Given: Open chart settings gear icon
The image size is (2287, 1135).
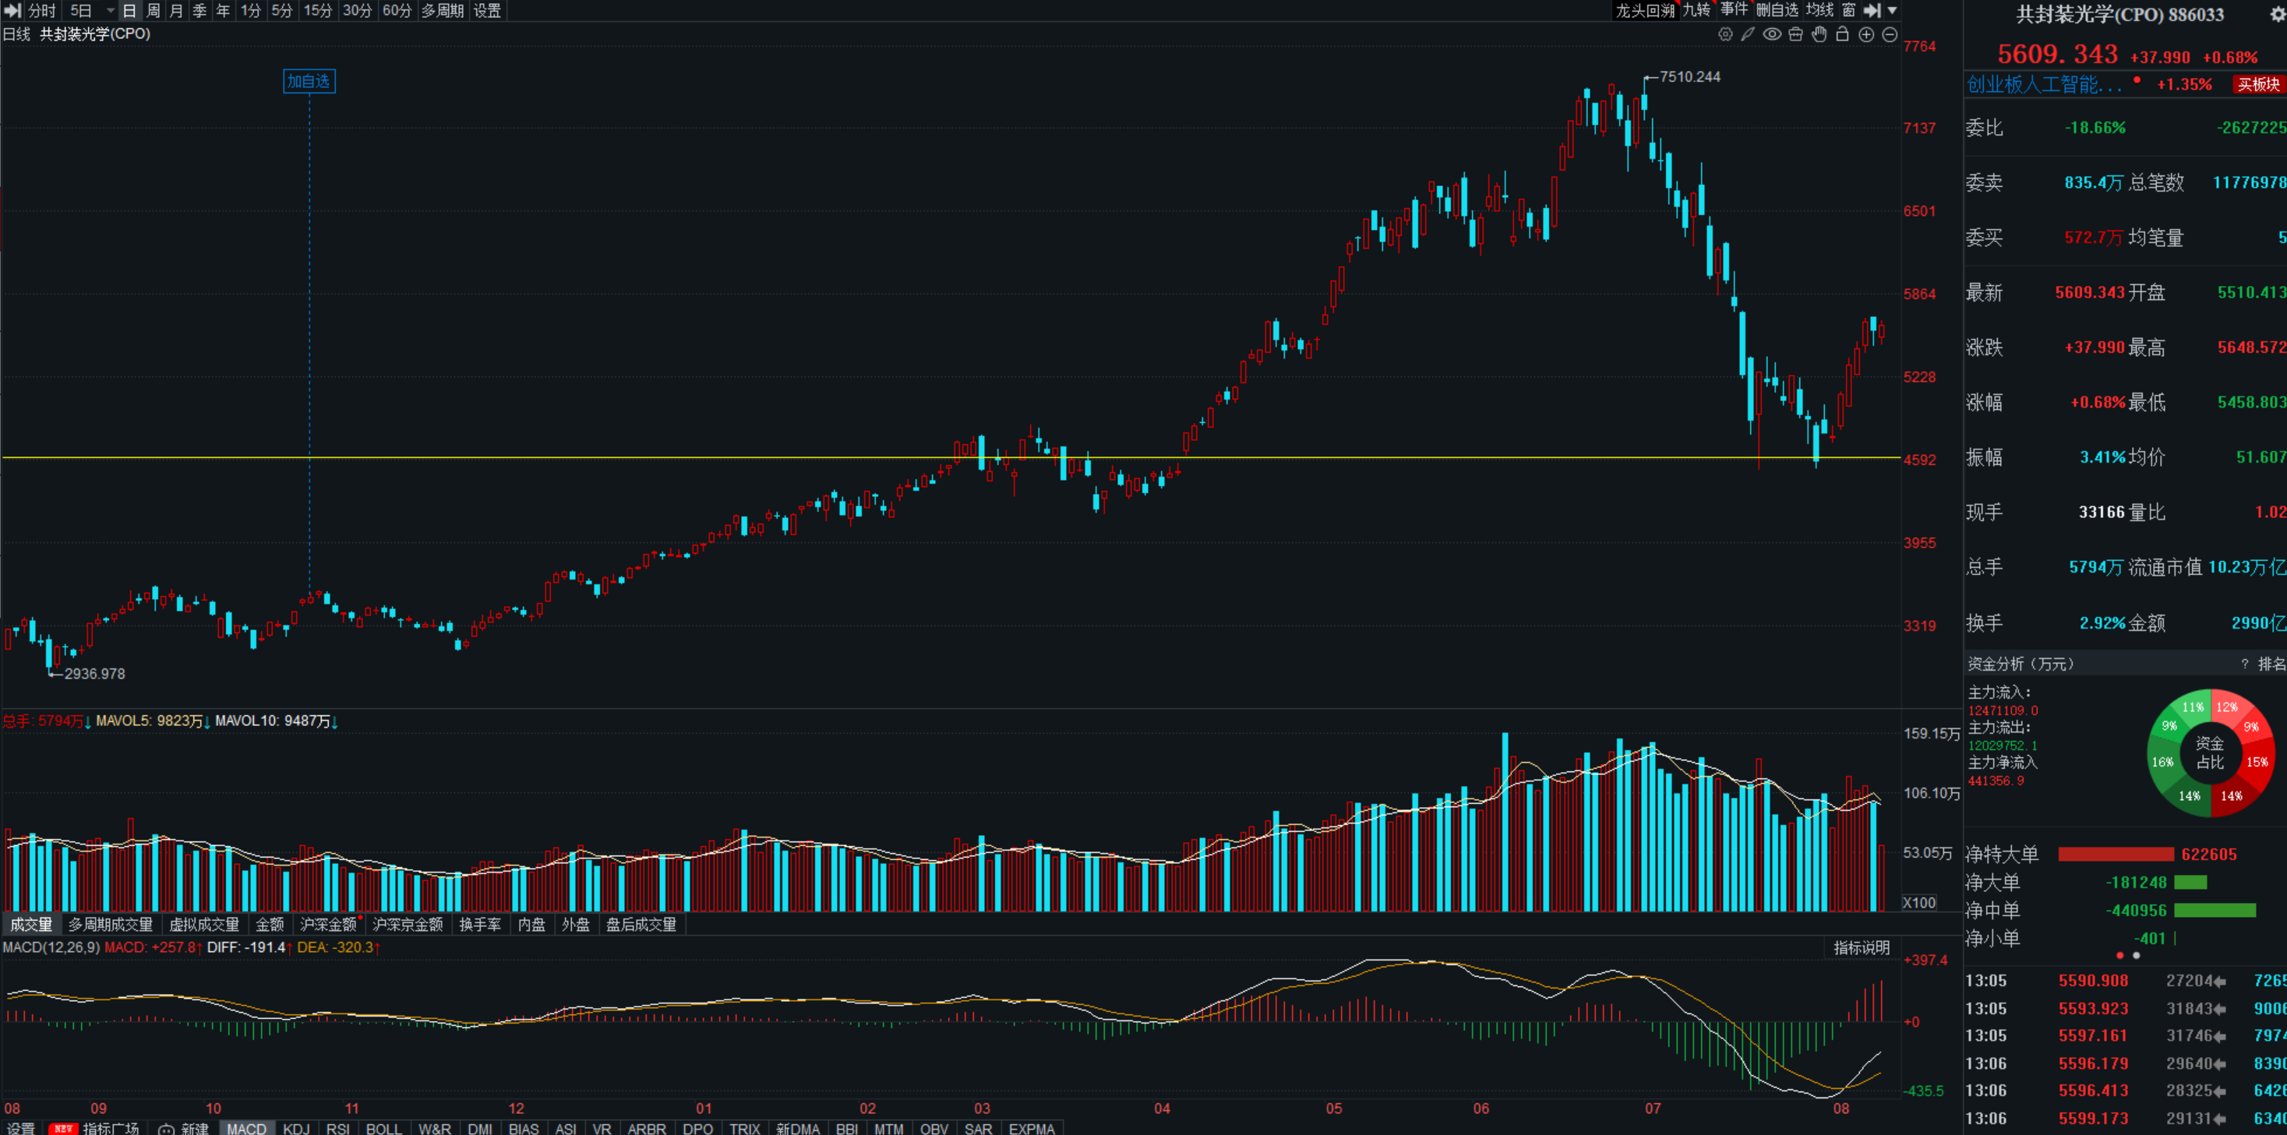Looking at the screenshot, I should [x=1725, y=34].
